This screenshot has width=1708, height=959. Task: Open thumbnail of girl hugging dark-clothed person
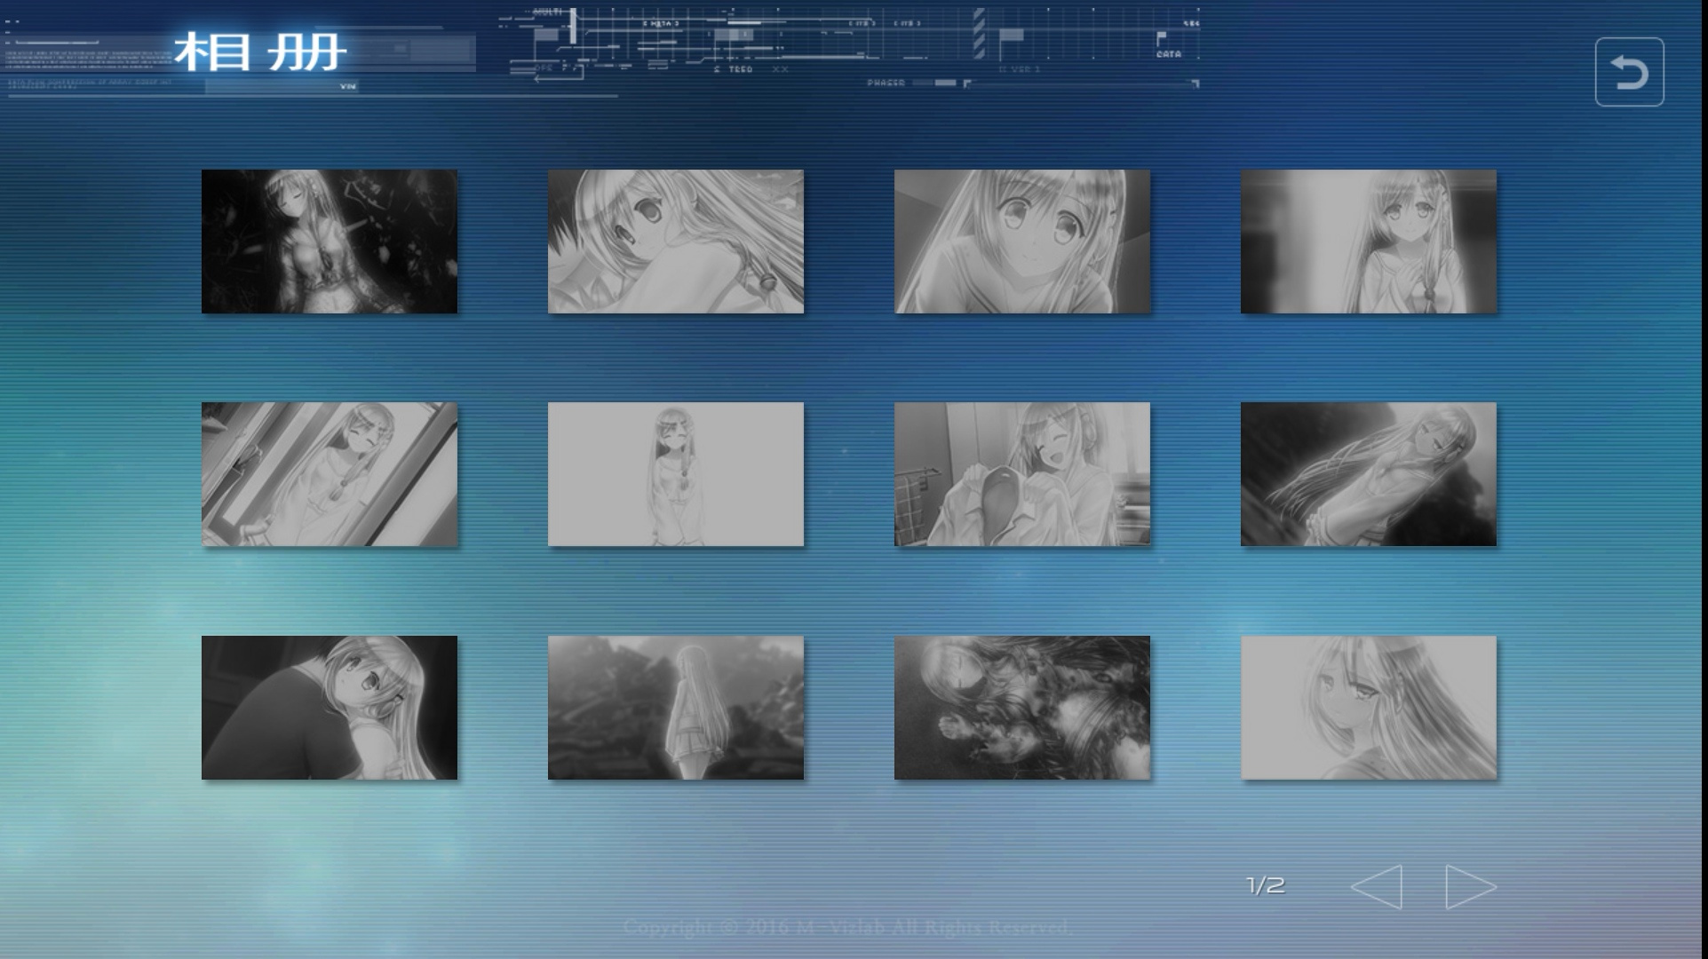[330, 708]
